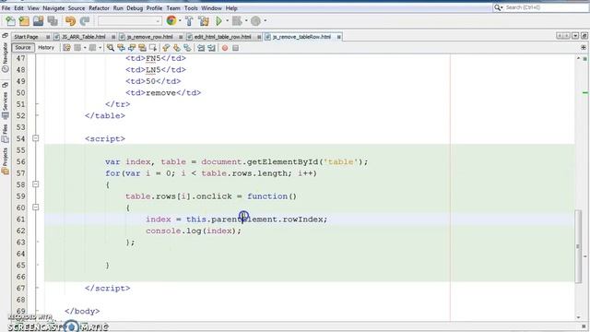
Task: Click the Find Selection magnifier icon
Action: 111,48
